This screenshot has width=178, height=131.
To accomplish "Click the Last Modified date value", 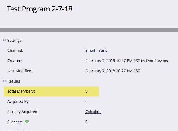I will pos(113,71).
